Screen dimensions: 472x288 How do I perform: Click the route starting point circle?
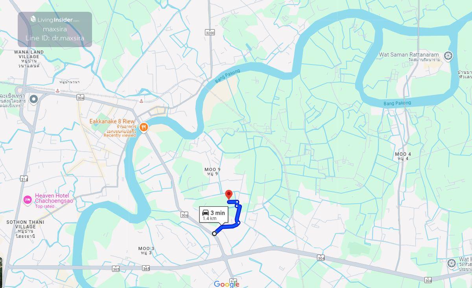pos(214,233)
